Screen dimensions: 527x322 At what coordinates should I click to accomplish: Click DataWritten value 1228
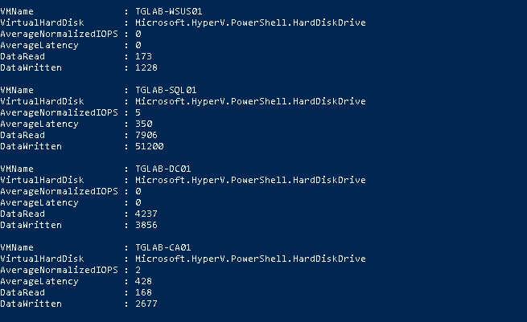click(146, 67)
